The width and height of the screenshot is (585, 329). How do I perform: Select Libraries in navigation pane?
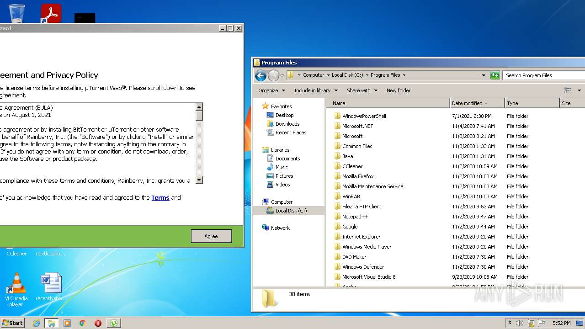[280, 150]
